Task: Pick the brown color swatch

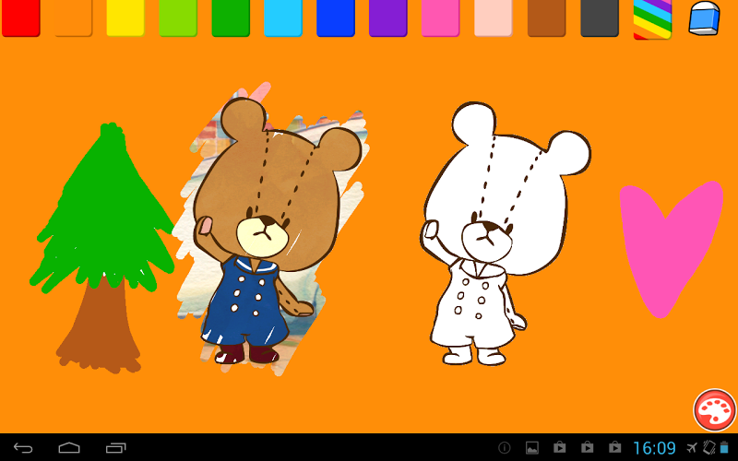Action: click(x=546, y=18)
